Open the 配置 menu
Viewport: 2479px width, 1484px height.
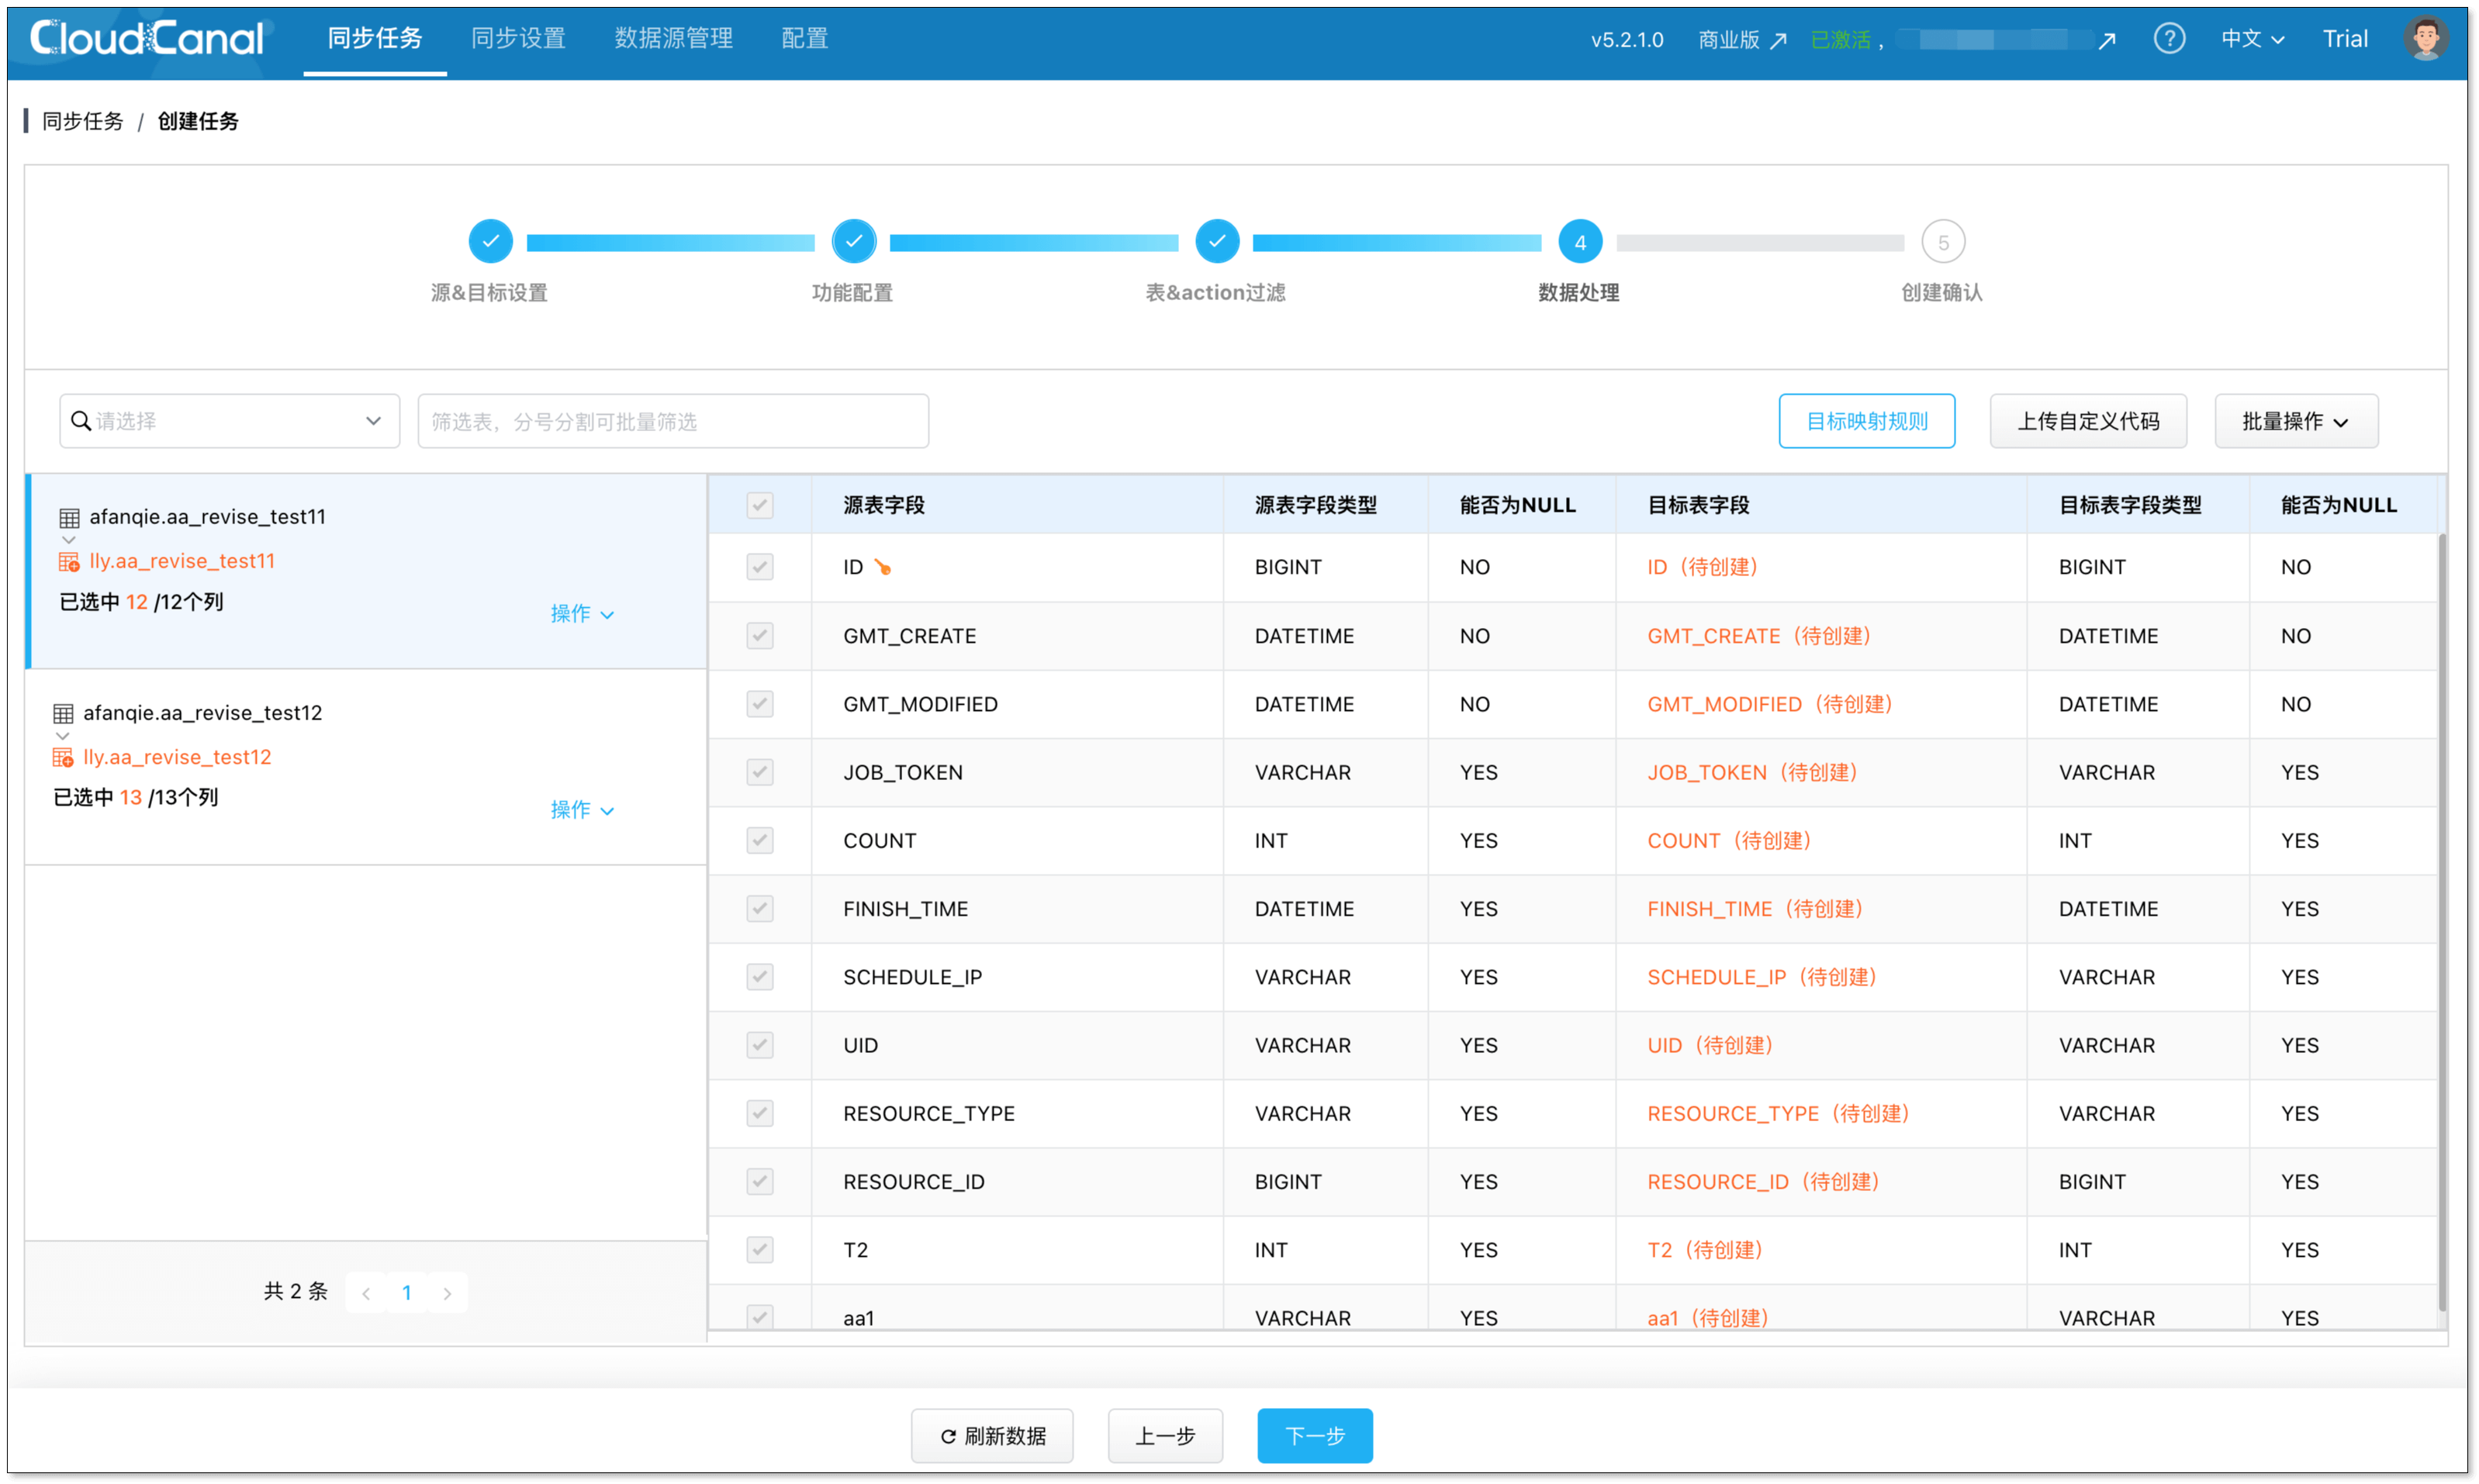(x=804, y=38)
